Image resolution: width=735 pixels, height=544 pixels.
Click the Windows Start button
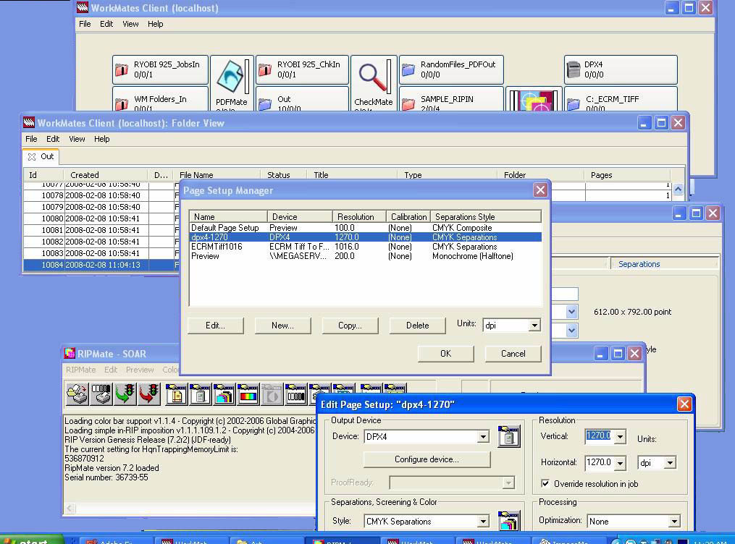coord(32,540)
